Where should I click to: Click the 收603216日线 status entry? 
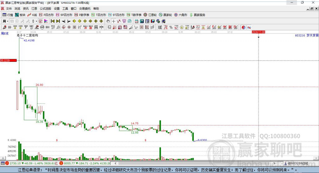click(x=296, y=163)
